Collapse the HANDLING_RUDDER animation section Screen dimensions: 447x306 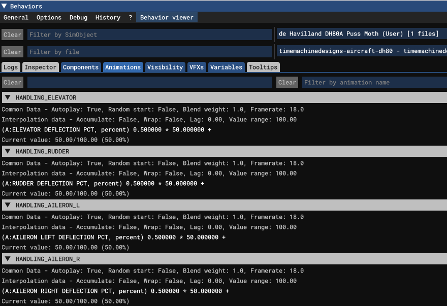[8, 151]
